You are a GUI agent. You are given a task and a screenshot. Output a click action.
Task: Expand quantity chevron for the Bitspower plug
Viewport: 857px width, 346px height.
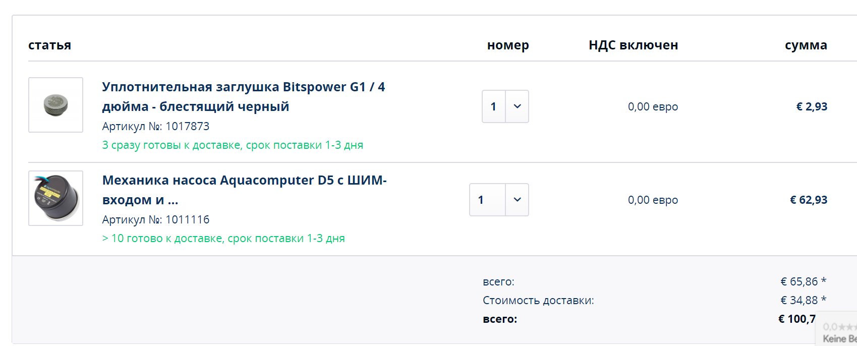click(517, 106)
